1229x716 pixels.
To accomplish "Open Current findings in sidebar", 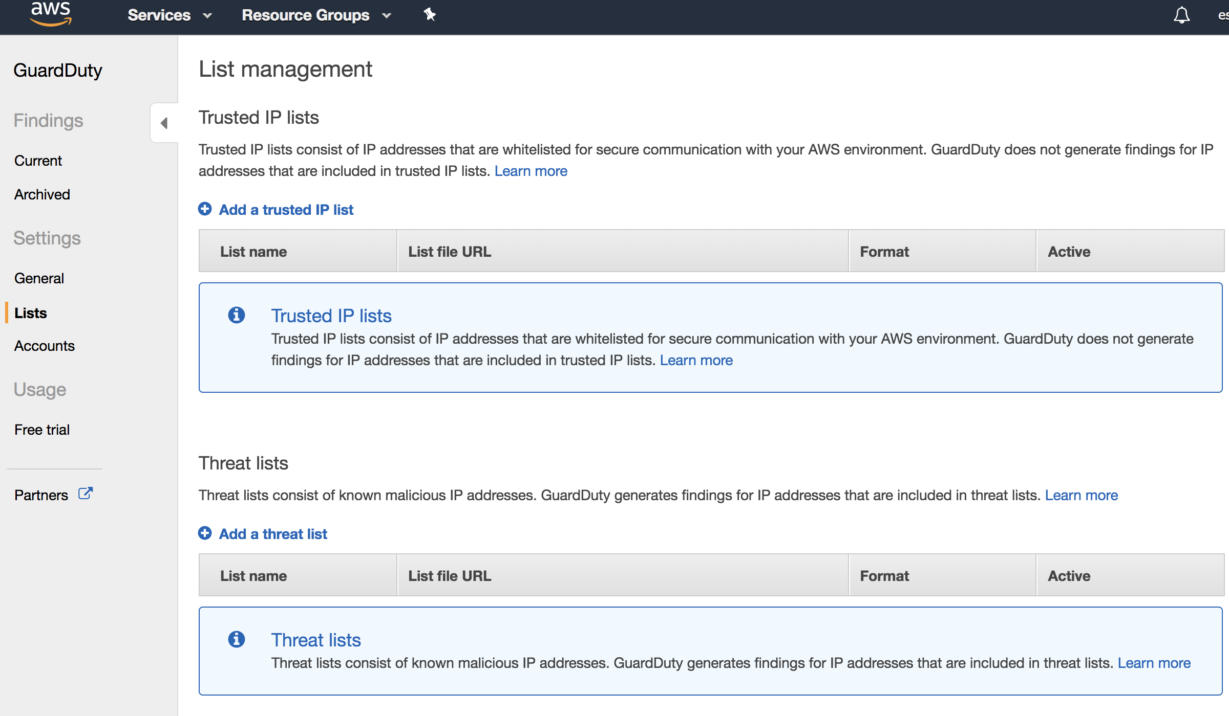I will tap(38, 161).
